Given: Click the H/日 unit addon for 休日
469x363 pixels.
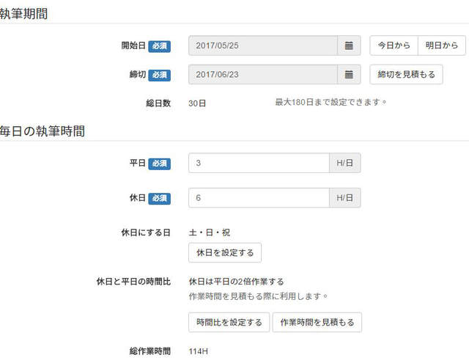Looking at the screenshot, I should click(345, 198).
